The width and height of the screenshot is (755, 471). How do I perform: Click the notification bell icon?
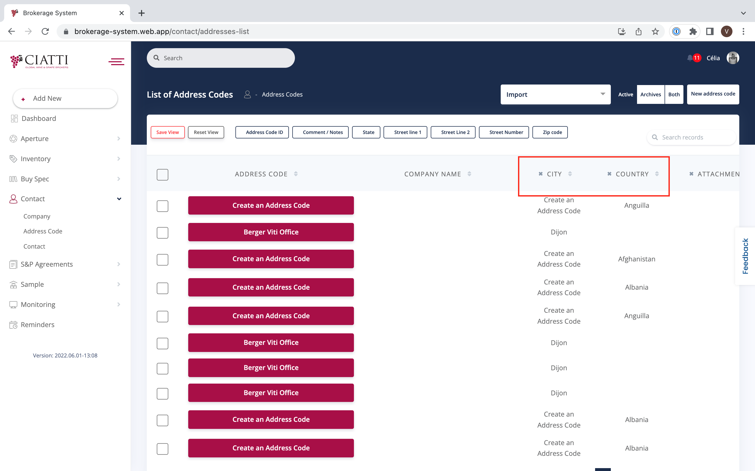pyautogui.click(x=690, y=58)
